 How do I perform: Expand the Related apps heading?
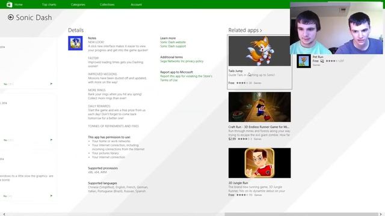(245, 30)
